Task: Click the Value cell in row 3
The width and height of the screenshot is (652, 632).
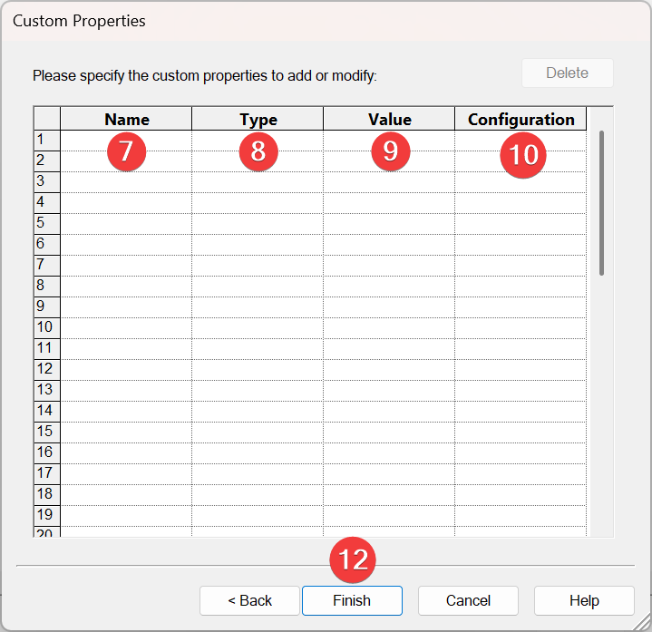Action: click(x=389, y=182)
